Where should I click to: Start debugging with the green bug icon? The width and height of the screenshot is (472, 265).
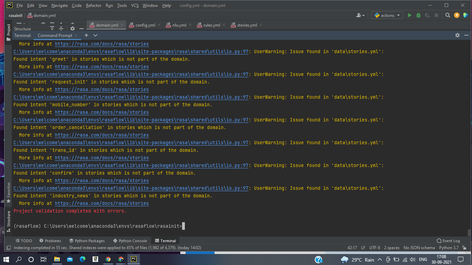pyautogui.click(x=418, y=15)
